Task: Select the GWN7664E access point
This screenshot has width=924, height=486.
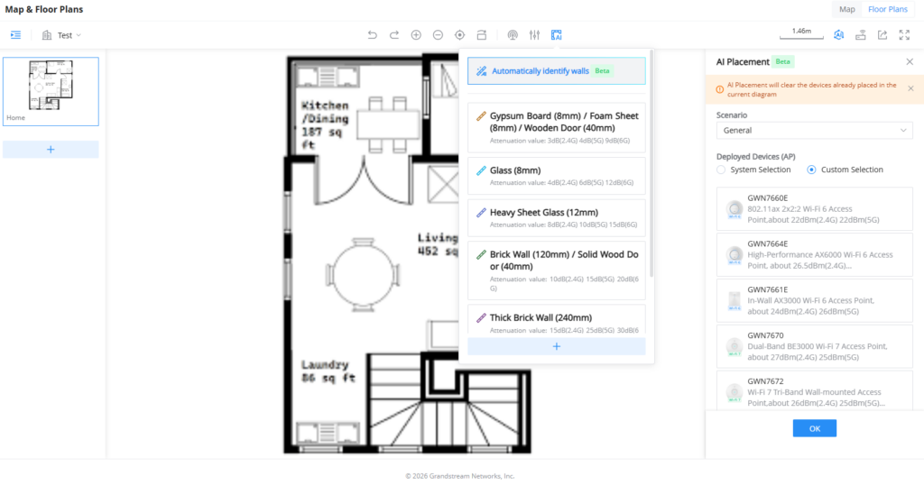Action: (x=815, y=254)
